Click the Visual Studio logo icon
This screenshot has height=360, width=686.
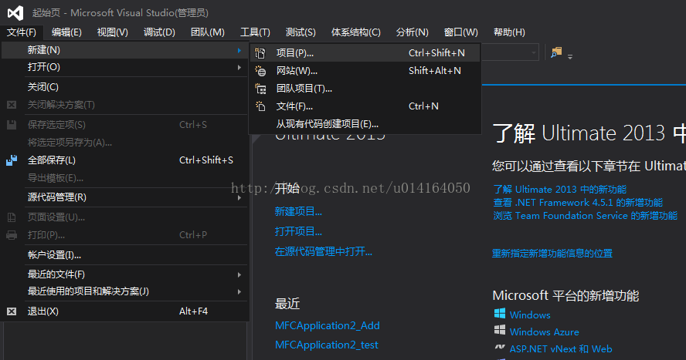click(15, 13)
